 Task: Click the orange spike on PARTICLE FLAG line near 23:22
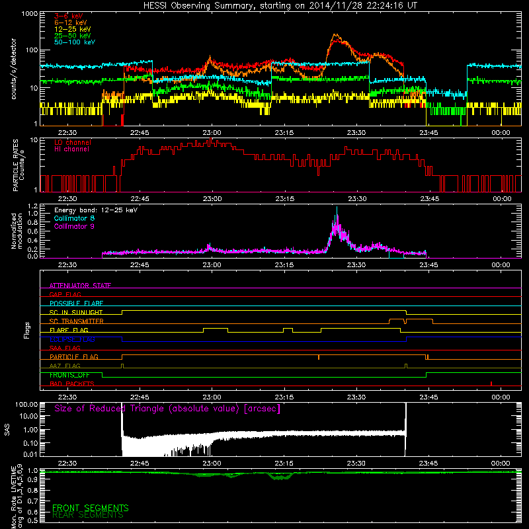pyautogui.click(x=319, y=357)
